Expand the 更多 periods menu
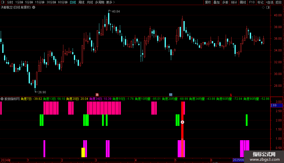 [x=110, y=2]
